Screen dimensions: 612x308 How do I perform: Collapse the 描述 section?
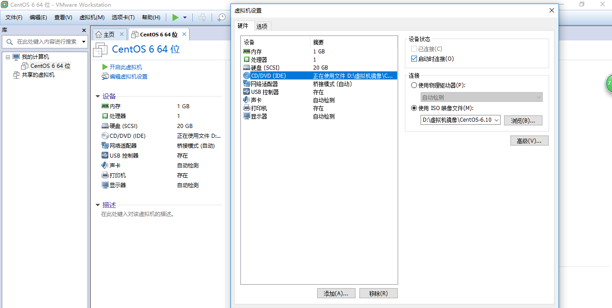click(98, 205)
